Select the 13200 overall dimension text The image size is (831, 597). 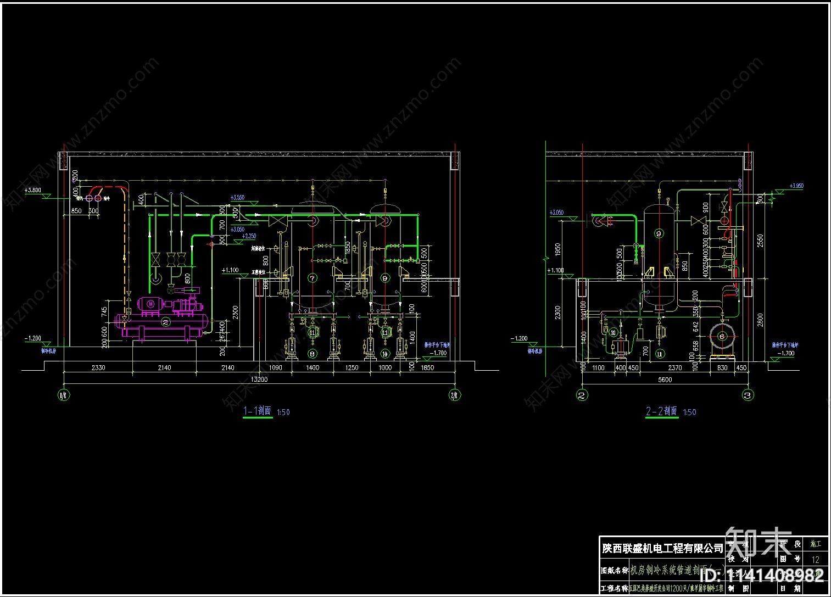coord(259,379)
